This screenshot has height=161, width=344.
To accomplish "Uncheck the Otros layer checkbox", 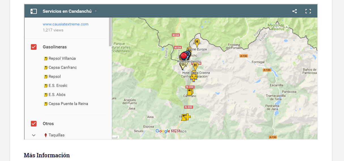I will [x=34, y=124].
